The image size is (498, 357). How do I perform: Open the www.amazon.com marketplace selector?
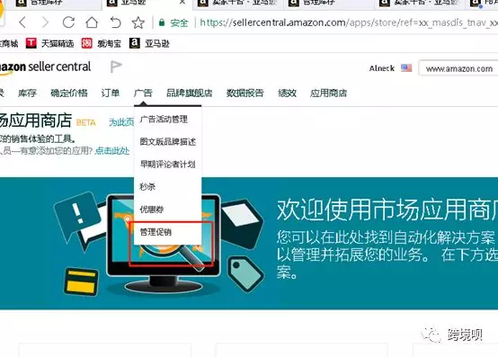pos(458,68)
